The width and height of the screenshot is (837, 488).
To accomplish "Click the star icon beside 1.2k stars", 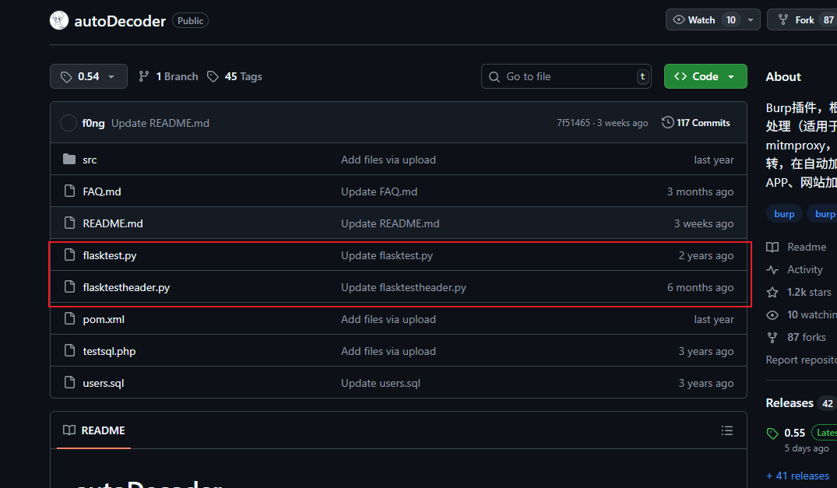I will tap(772, 293).
